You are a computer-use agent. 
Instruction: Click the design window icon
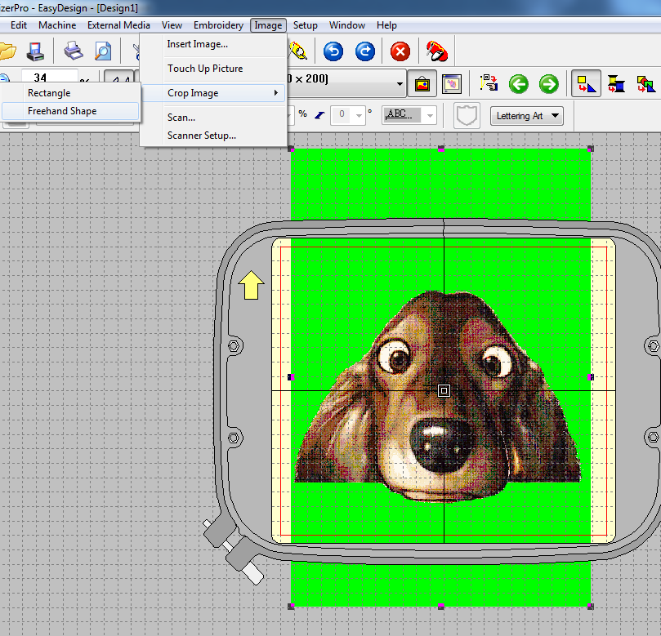coord(452,84)
